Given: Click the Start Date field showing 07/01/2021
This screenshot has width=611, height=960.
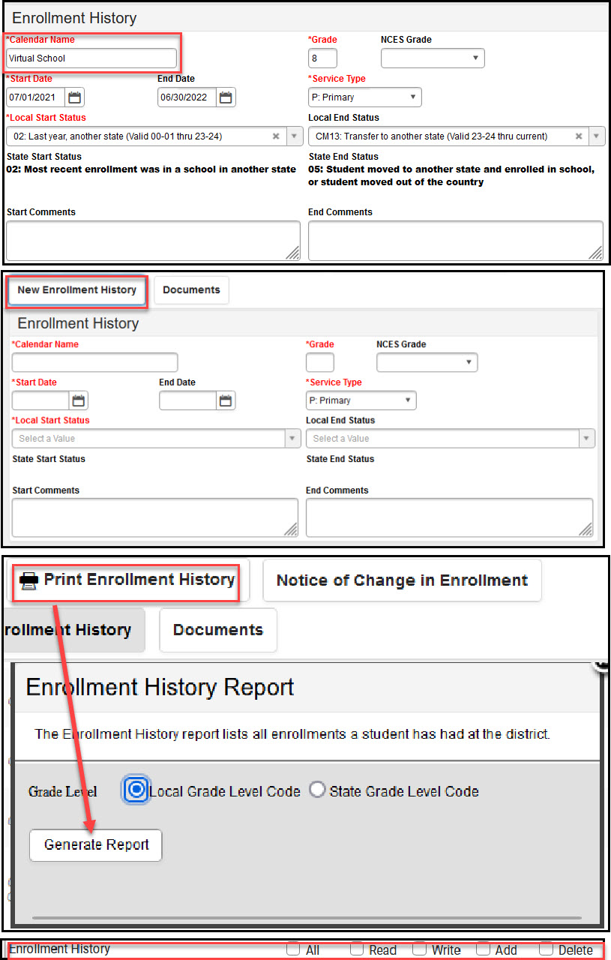Looking at the screenshot, I should coord(36,97).
